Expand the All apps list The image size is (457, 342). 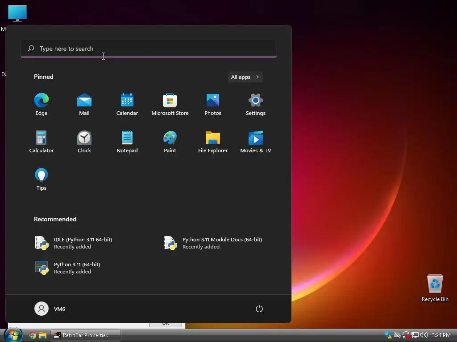(x=245, y=77)
